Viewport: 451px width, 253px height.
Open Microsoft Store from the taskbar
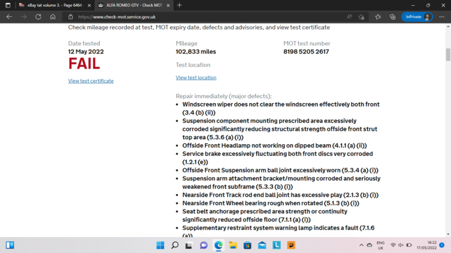click(x=247, y=245)
